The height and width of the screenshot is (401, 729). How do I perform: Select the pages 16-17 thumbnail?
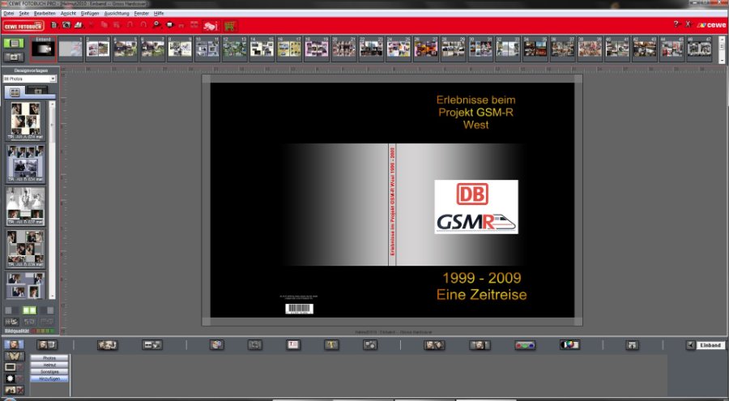[289, 49]
